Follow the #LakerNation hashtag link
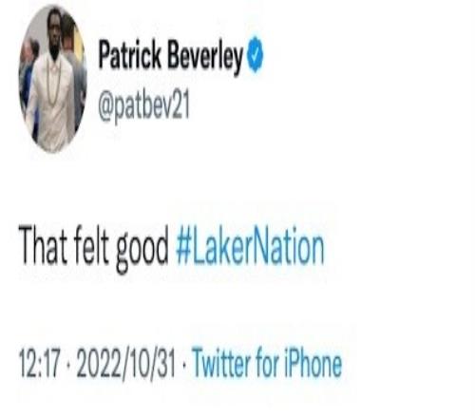Image resolution: width=475 pixels, height=418 pixels. point(250,247)
